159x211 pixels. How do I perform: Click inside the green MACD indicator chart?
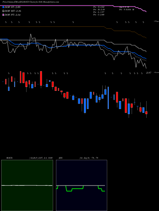click(x=27, y=185)
